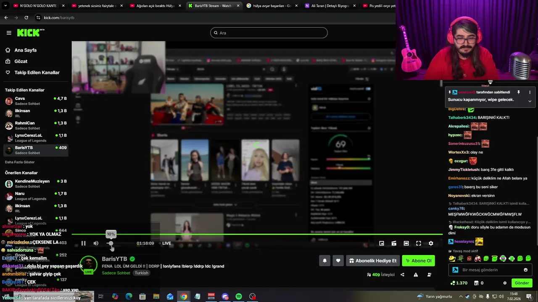Jump to LIVE in the player
The width and height of the screenshot is (538, 302).
click(x=167, y=243)
